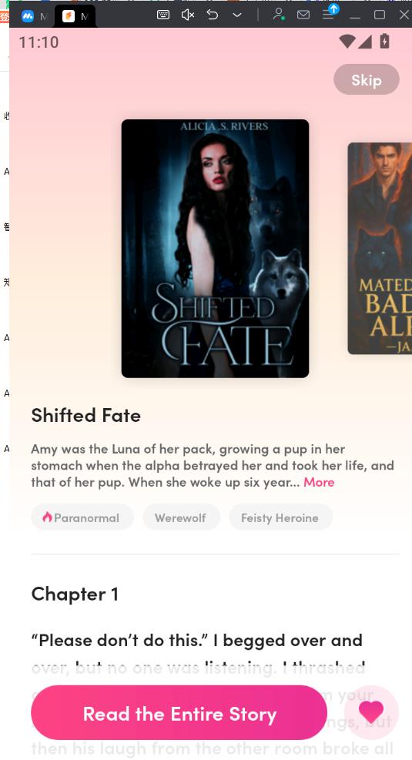Expand the chevron dropdown in title bar
This screenshot has width=412, height=760.
(x=237, y=15)
